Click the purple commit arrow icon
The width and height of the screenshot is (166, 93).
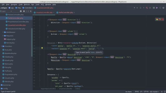pyautogui.click(x=157, y=8)
